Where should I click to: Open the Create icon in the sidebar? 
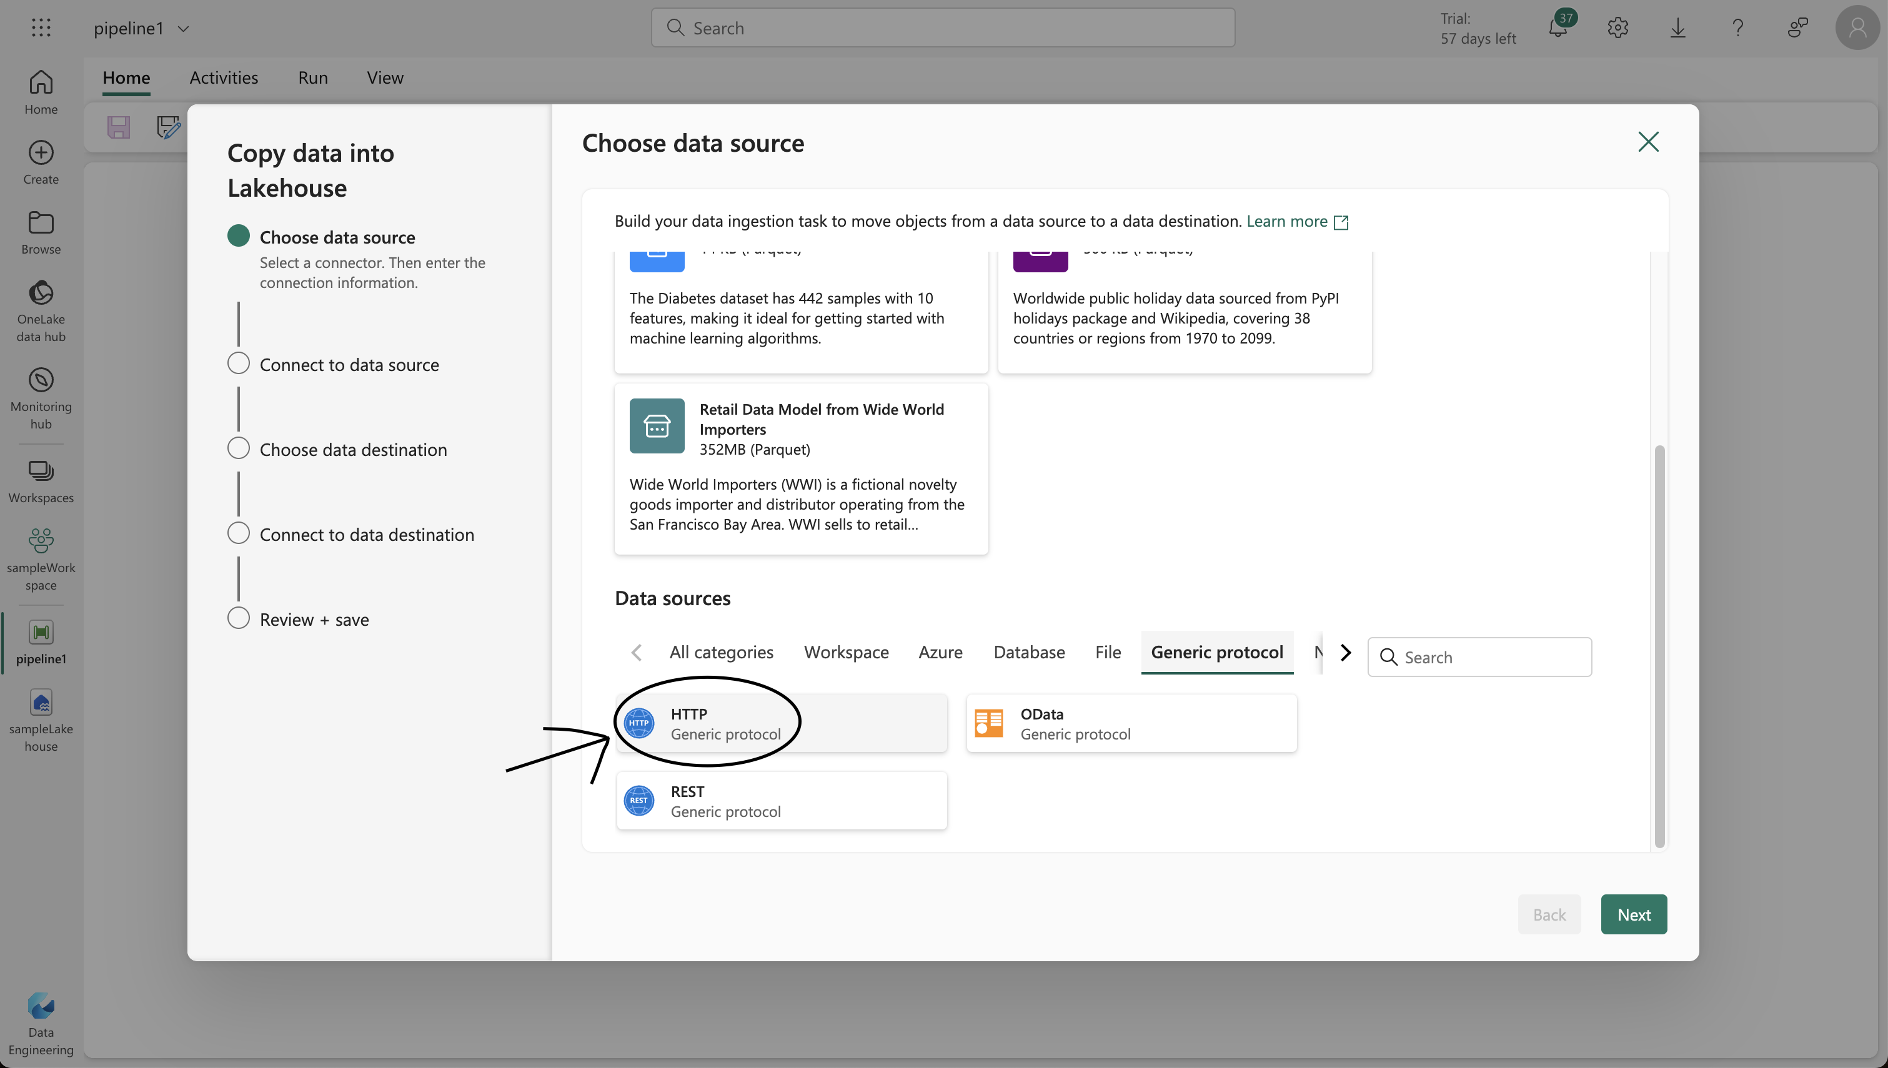tap(41, 163)
